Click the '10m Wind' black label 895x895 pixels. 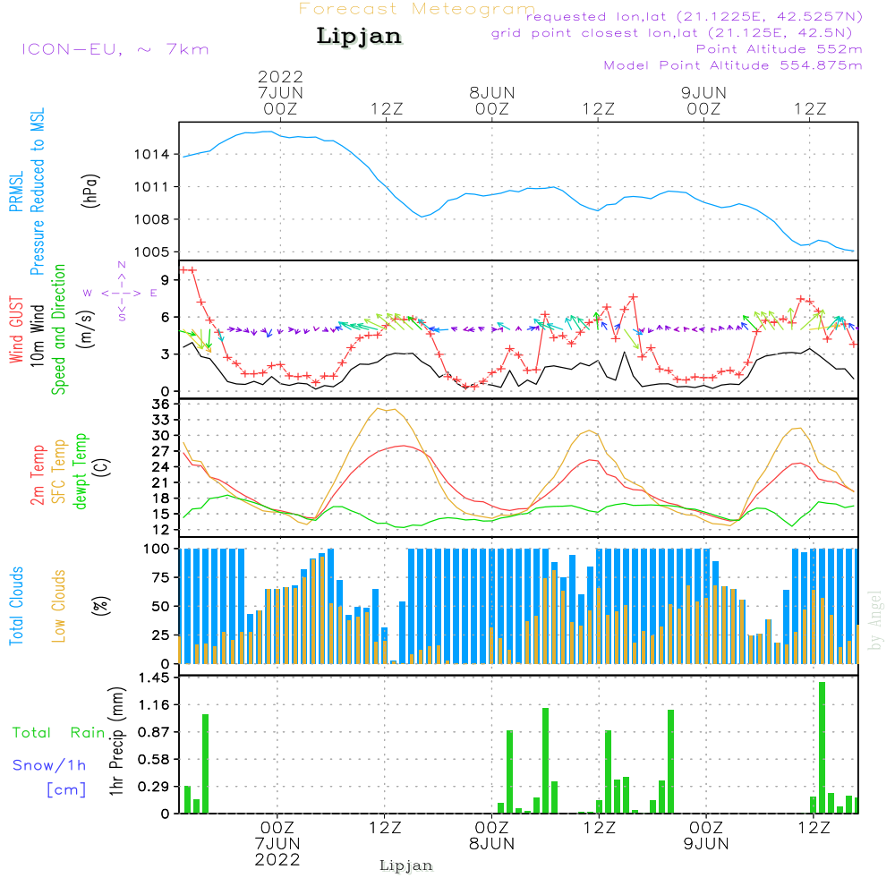point(37,336)
